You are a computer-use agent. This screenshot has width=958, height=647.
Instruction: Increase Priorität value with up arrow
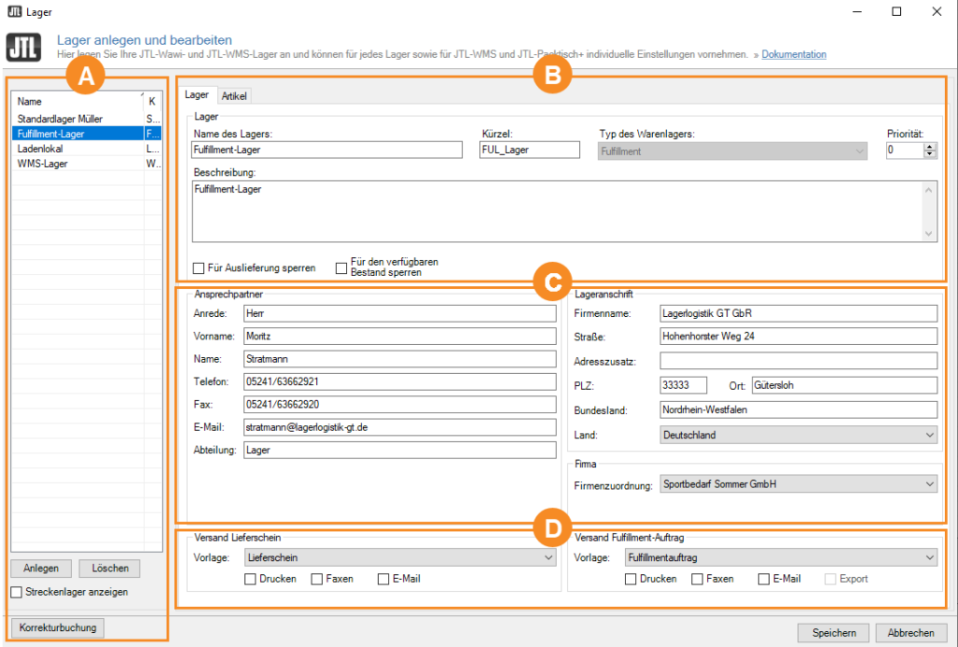coord(929,146)
